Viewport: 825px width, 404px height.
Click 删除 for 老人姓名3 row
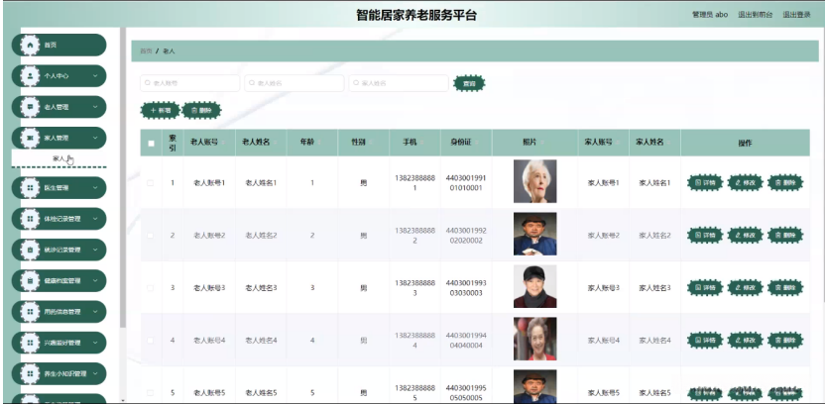coord(785,288)
